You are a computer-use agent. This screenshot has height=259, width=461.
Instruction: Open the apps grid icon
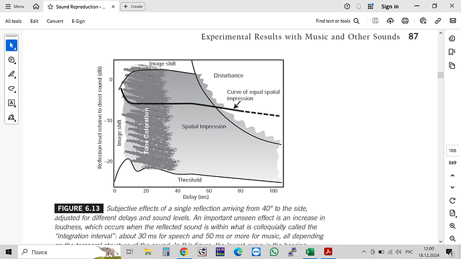pos(370,7)
